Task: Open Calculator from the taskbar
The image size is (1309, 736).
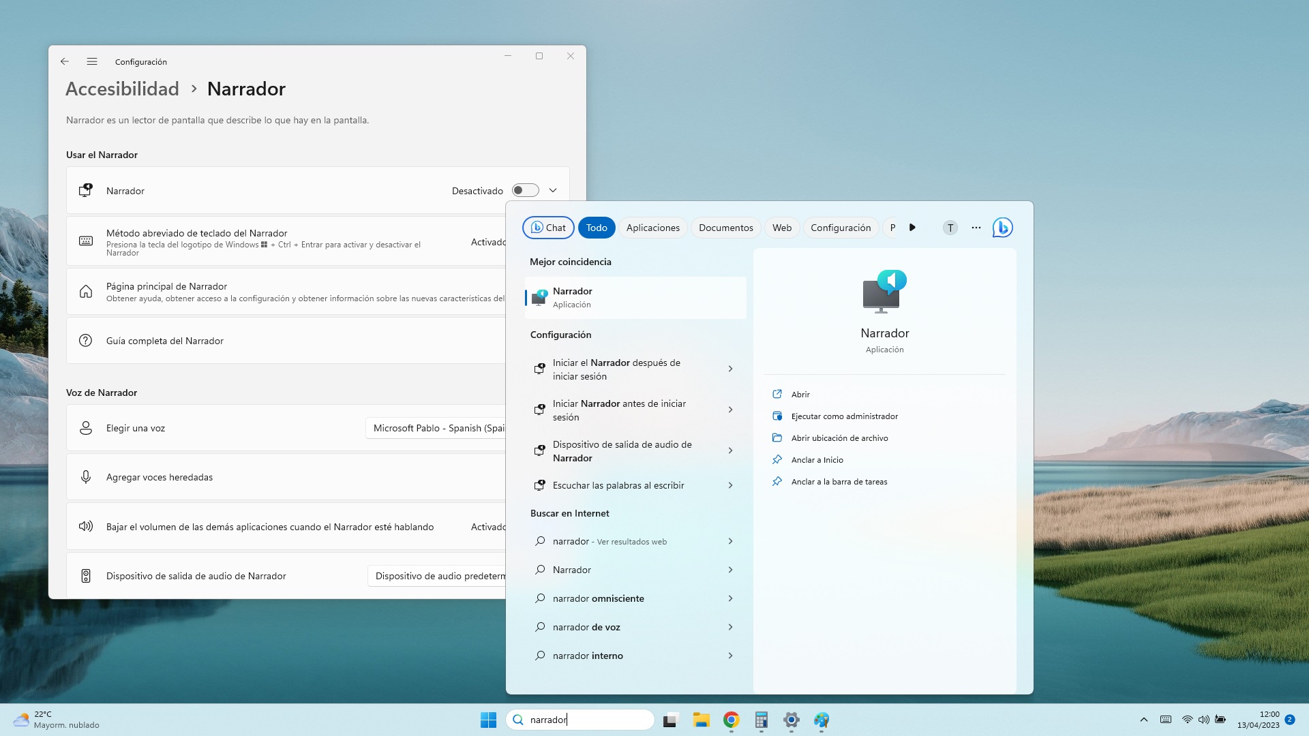Action: coord(762,720)
